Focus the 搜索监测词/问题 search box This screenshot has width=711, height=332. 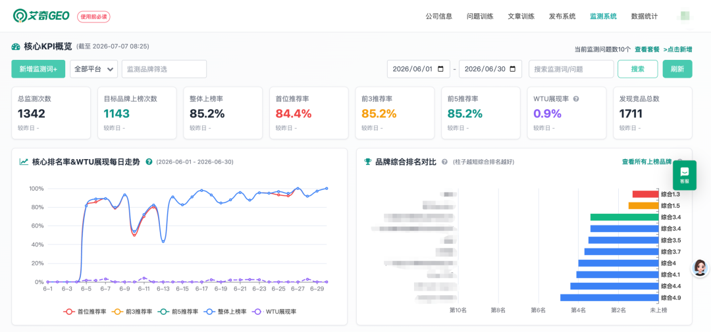[x=571, y=69]
